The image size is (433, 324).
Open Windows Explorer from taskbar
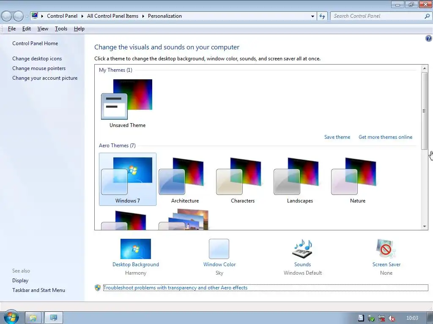[x=33, y=318]
